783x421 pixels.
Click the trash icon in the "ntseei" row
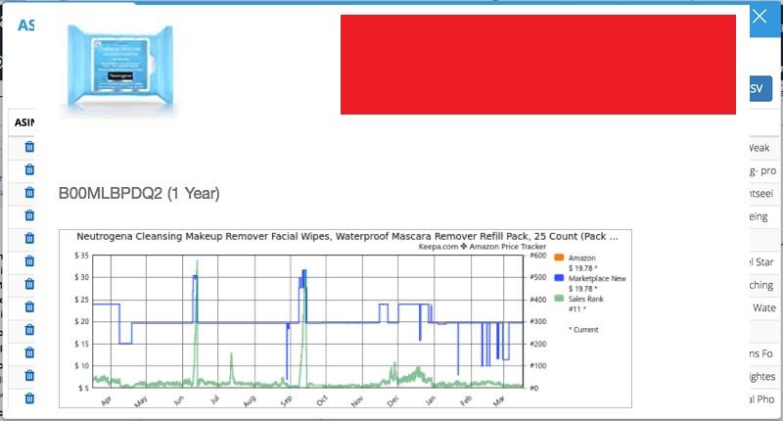click(x=29, y=192)
